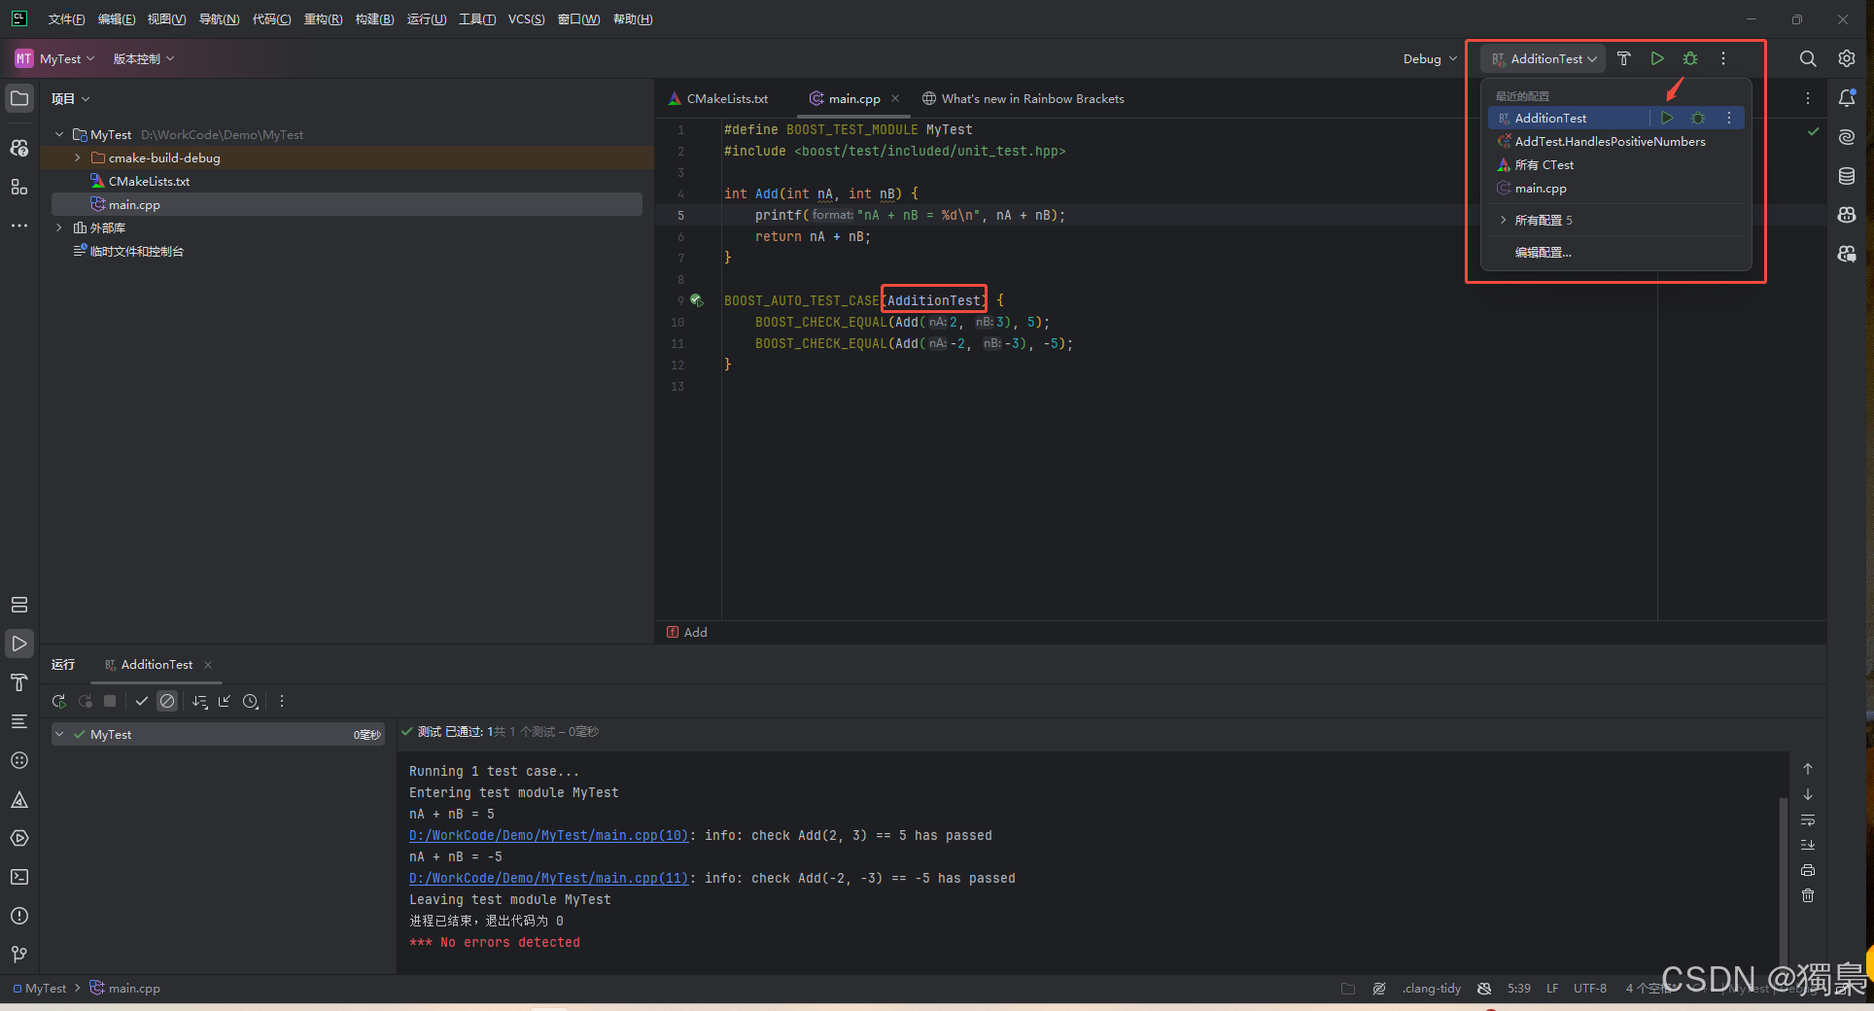Open the Database tool window icon
The image size is (1874, 1011).
1847,176
